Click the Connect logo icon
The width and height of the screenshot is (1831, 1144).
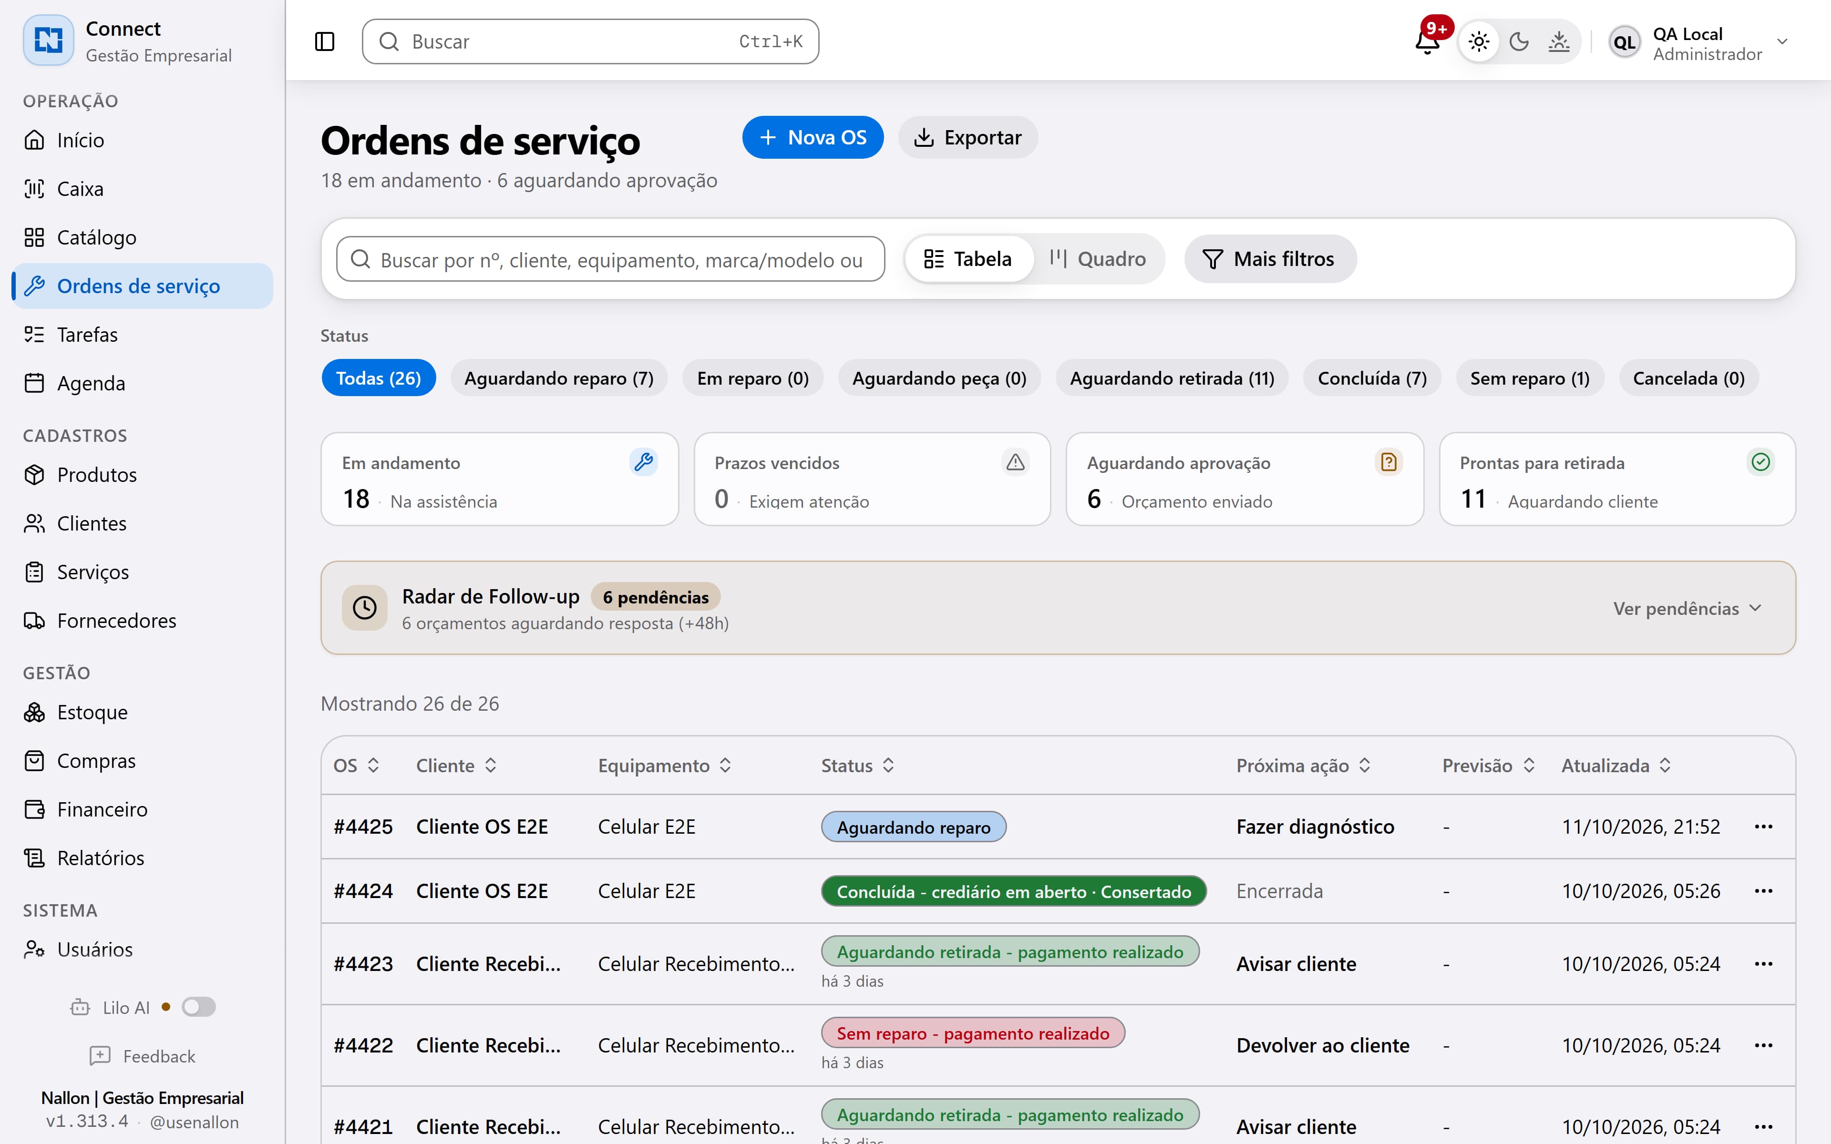(x=49, y=40)
